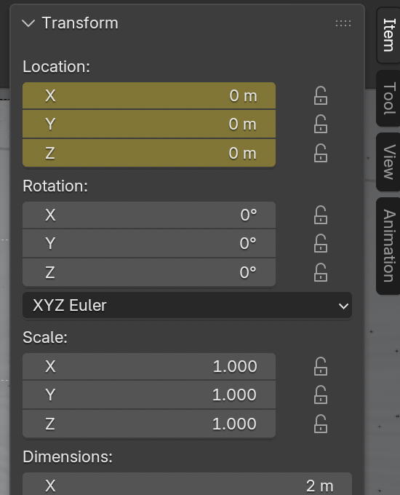This screenshot has width=400, height=495.
Task: Select Rotation Y field value
Action: [x=149, y=243]
